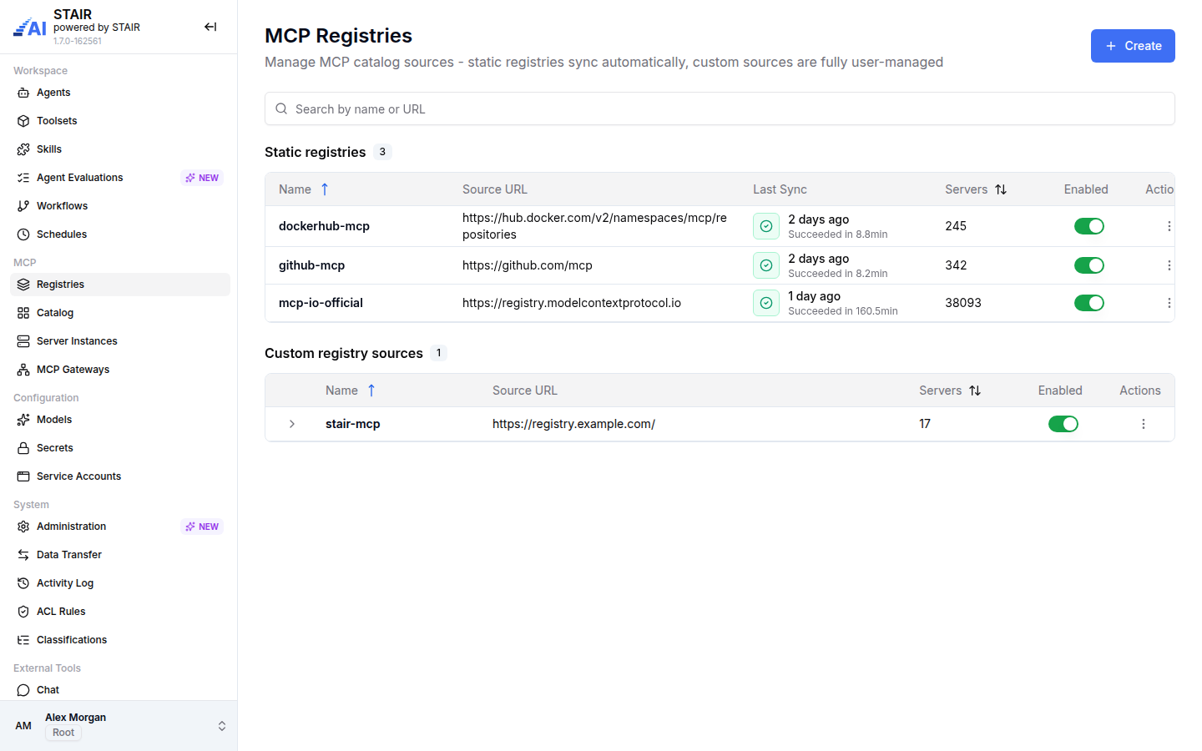This screenshot has height=751, width=1202.
Task: Click the Alex Morgan AM avatar
Action: 23,726
